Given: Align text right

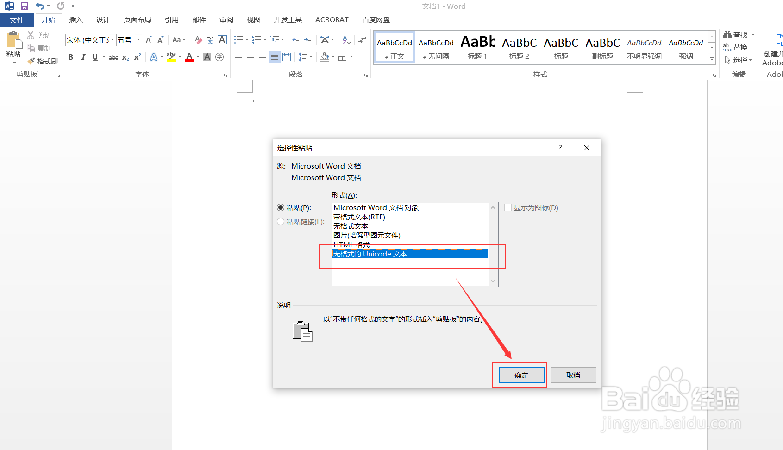Looking at the screenshot, I should point(263,57).
